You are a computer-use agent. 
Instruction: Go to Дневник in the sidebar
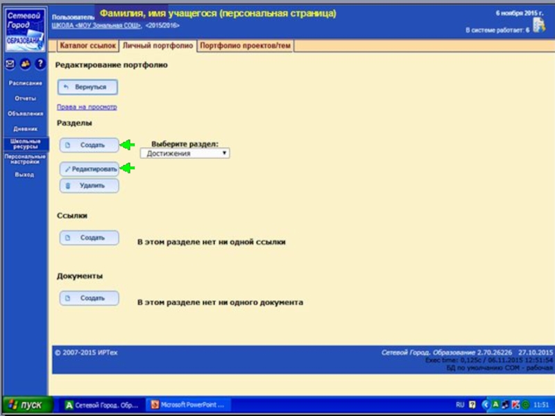point(25,128)
